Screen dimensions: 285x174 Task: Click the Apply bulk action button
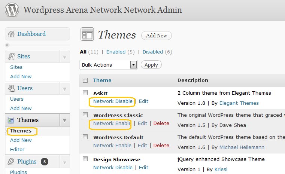coord(151,65)
